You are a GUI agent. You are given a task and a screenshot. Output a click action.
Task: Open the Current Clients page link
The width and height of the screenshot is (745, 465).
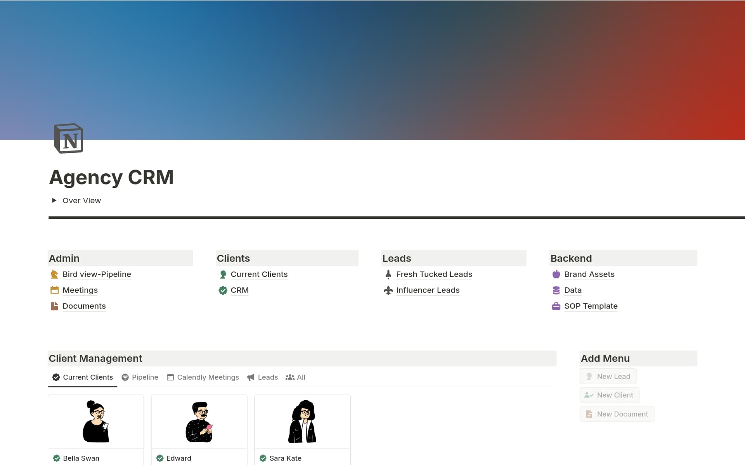pos(259,274)
